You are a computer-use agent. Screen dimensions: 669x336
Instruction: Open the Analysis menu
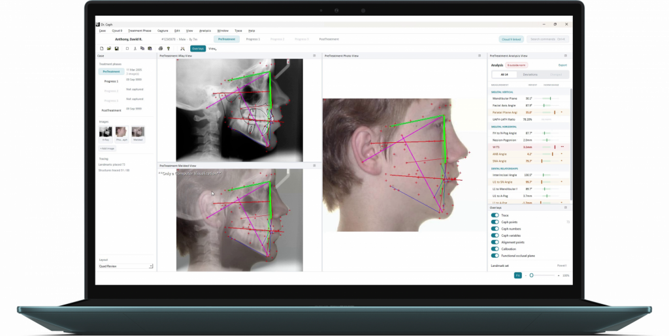[x=204, y=31]
